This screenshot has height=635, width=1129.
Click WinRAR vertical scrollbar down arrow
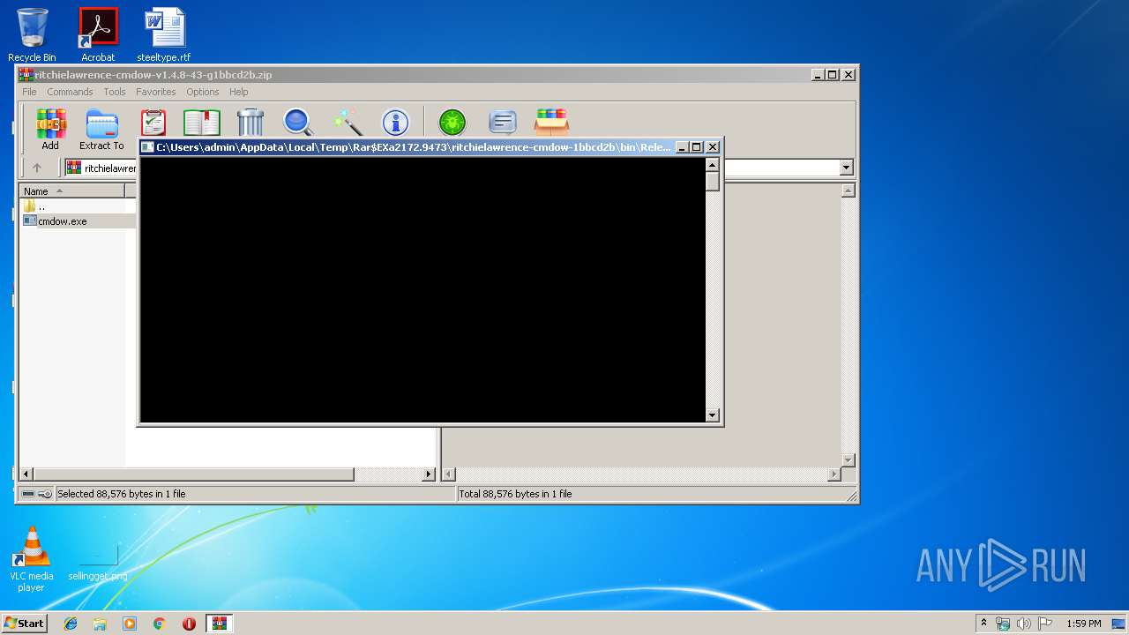pos(848,460)
